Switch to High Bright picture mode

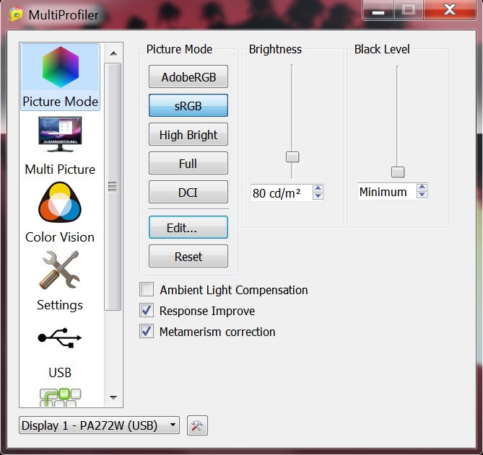click(x=188, y=135)
